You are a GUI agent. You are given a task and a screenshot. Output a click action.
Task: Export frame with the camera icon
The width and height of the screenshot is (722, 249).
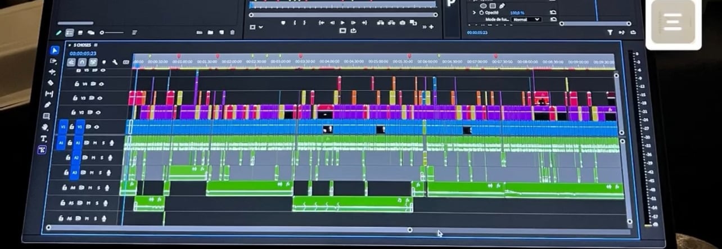pos(403,22)
